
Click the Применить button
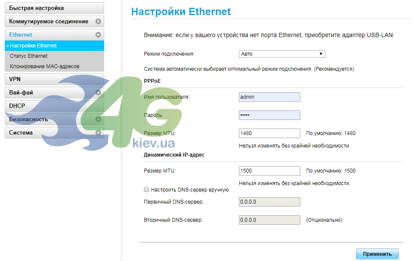point(377,254)
